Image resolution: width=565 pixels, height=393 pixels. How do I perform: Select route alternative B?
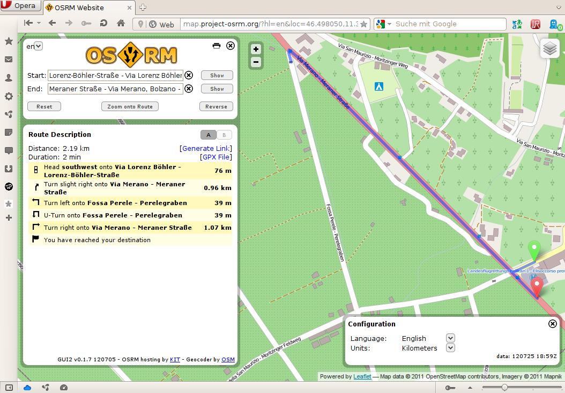pyautogui.click(x=223, y=134)
